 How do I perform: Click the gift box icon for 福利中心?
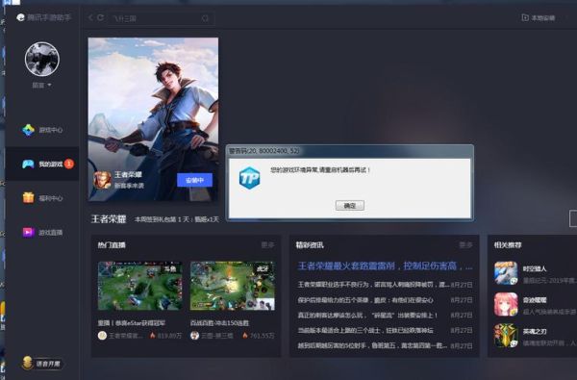[28, 198]
